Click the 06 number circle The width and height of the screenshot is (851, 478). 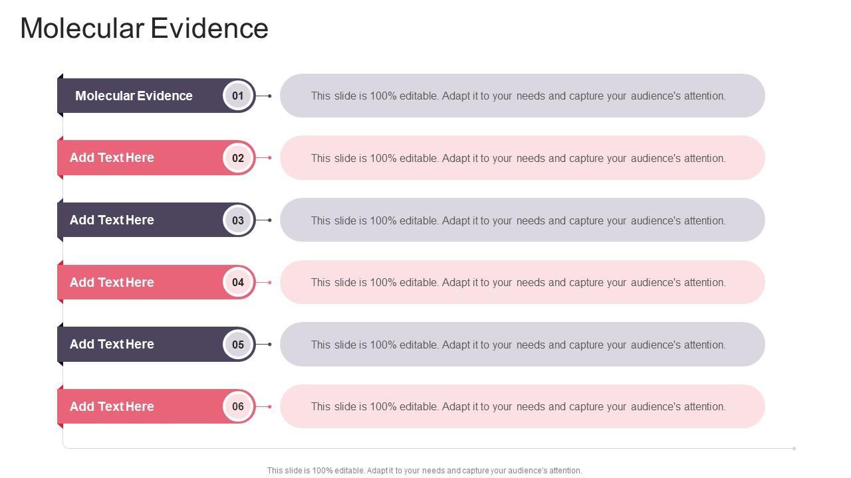(x=238, y=406)
